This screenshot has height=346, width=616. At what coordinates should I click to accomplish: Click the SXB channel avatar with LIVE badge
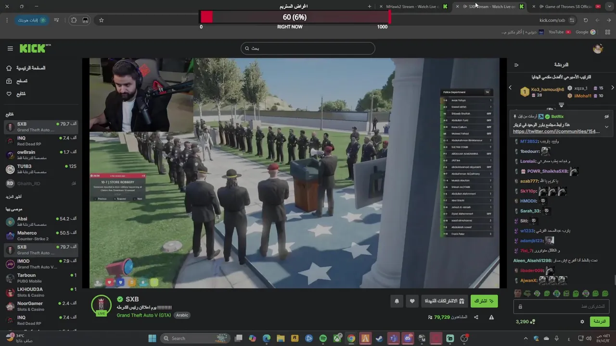[x=101, y=306]
